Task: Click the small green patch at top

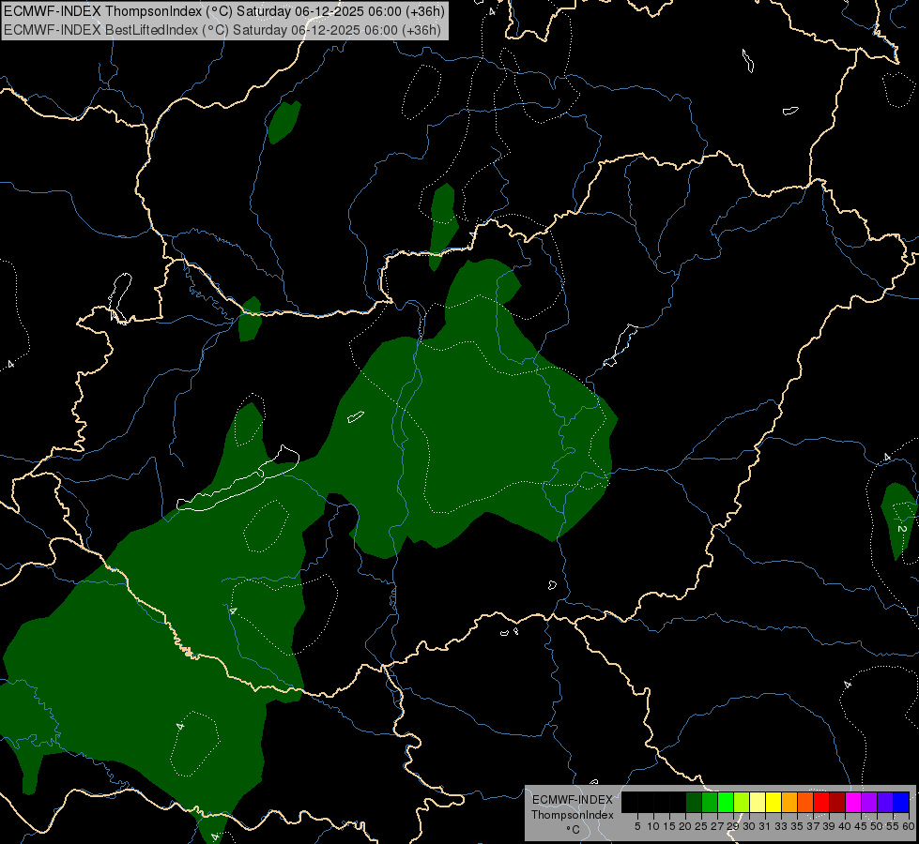Action: 284,122
